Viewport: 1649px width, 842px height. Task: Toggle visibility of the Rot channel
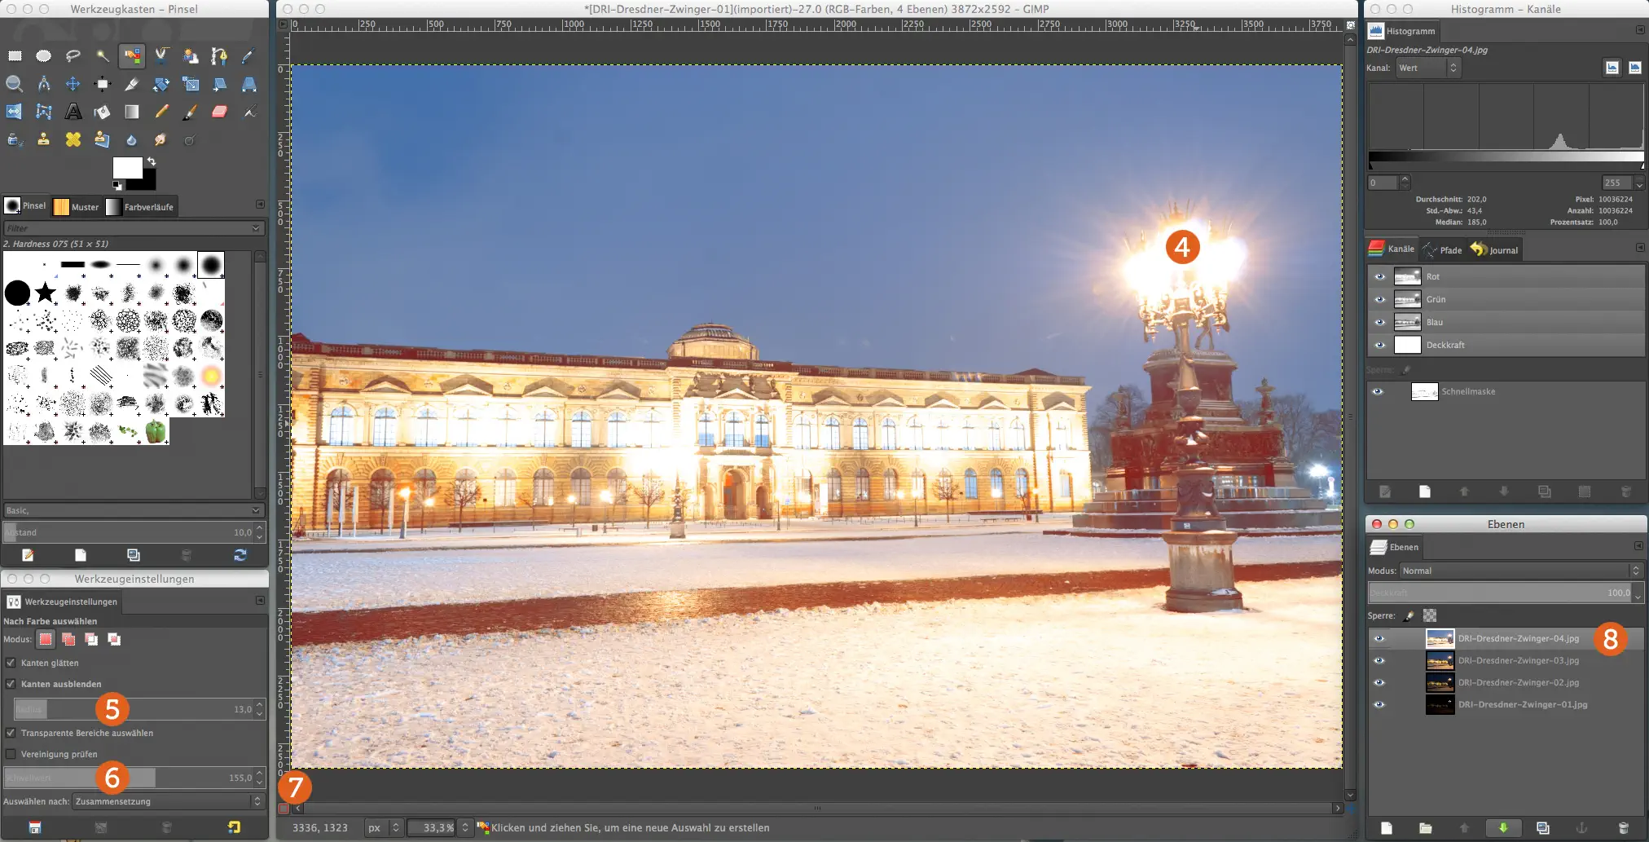tap(1381, 276)
